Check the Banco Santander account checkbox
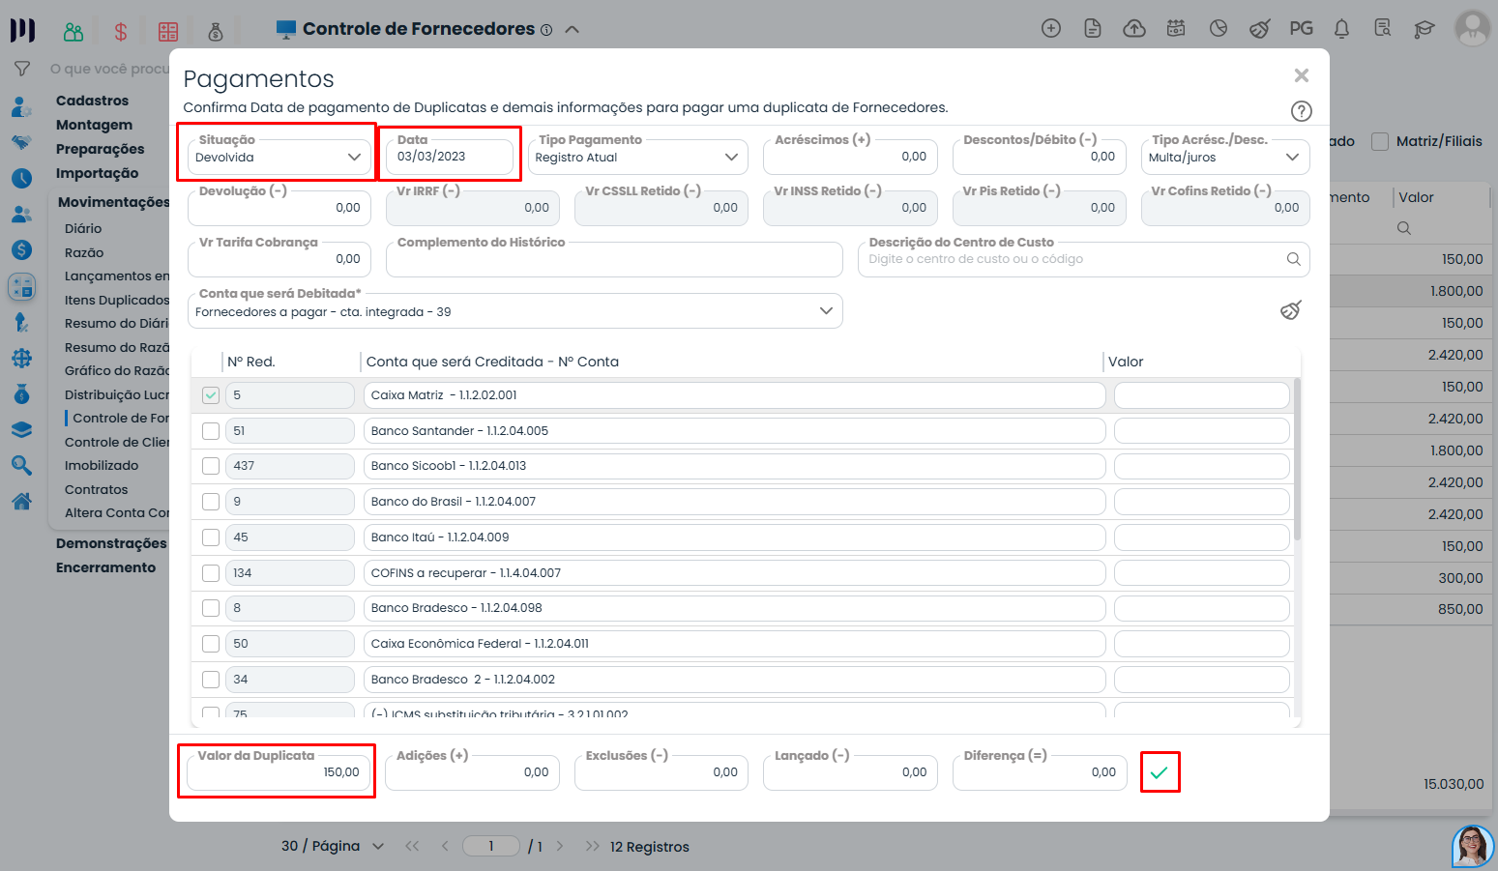The height and width of the screenshot is (871, 1498). (211, 431)
